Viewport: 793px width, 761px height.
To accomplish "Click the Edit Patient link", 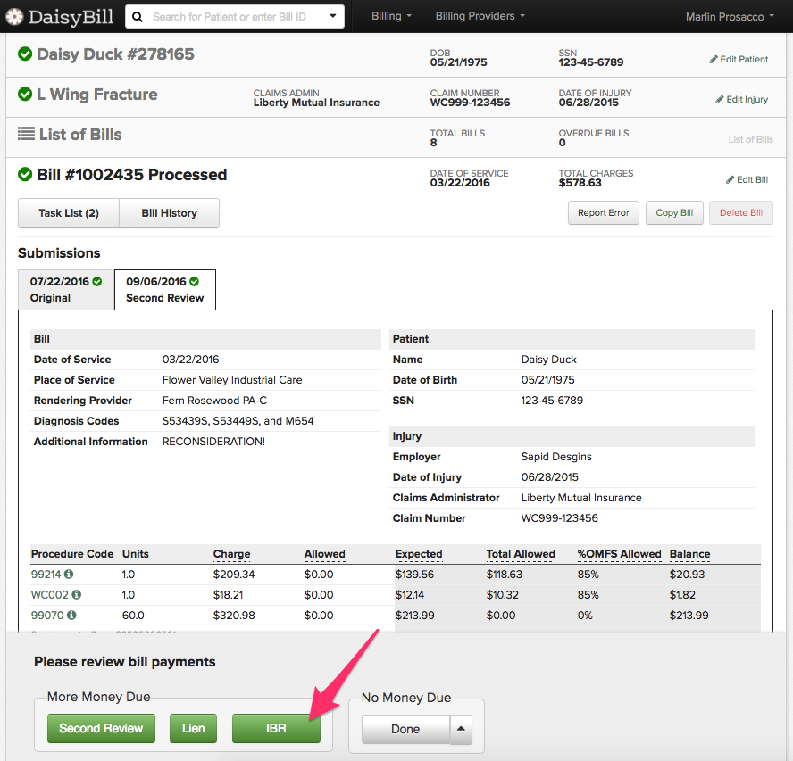I will pos(739,59).
